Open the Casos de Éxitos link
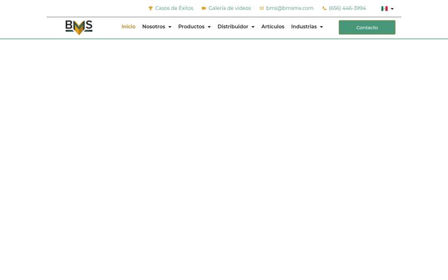 pyautogui.click(x=174, y=8)
